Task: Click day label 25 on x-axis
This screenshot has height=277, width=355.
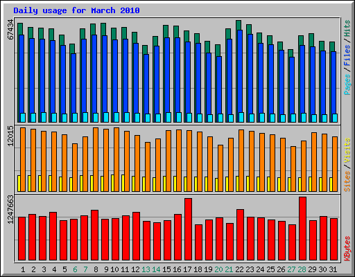Action: tap(270, 269)
